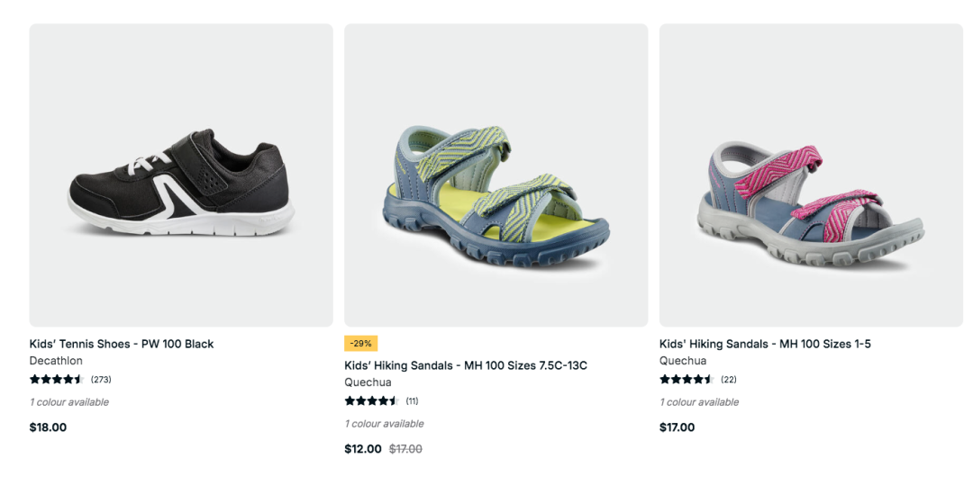Click "1 colour available" under the tennis shoes
973x494 pixels.
coord(69,402)
